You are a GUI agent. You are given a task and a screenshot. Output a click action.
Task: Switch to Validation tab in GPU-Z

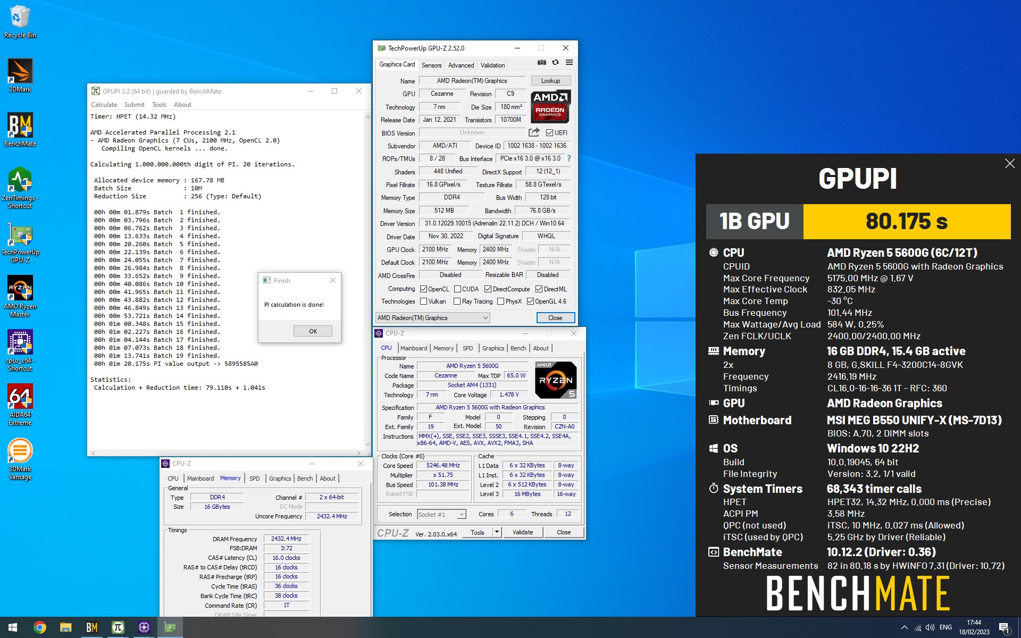(x=492, y=65)
